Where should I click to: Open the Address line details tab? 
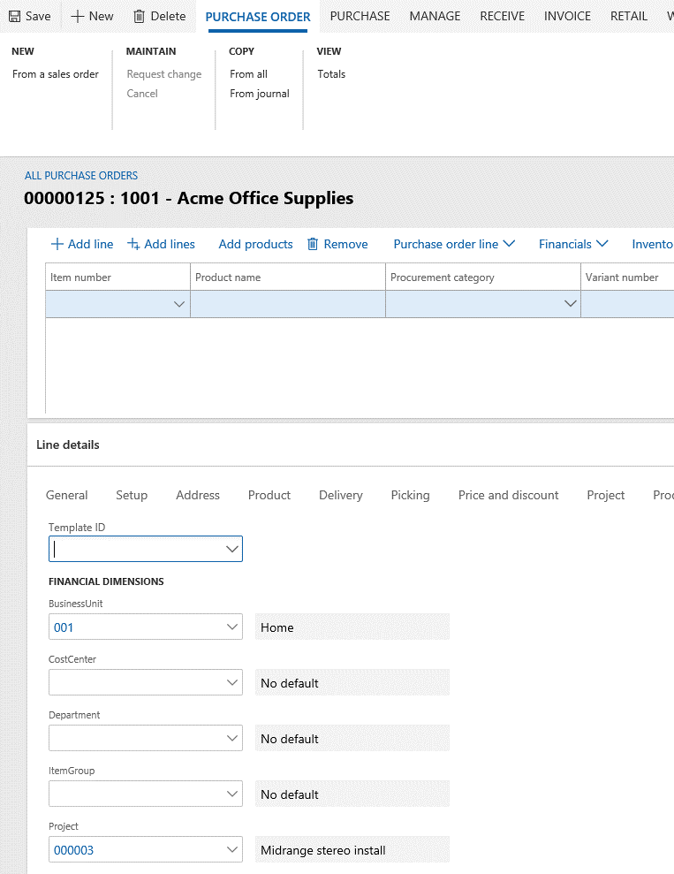tap(198, 495)
